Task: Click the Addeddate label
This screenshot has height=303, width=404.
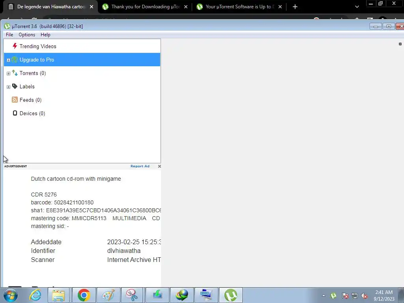Action: tap(46, 242)
